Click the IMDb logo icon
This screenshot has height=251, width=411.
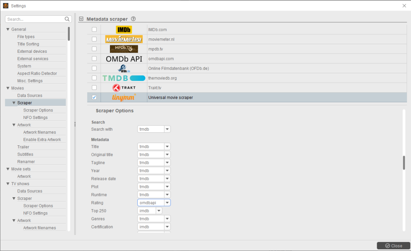[x=124, y=29]
